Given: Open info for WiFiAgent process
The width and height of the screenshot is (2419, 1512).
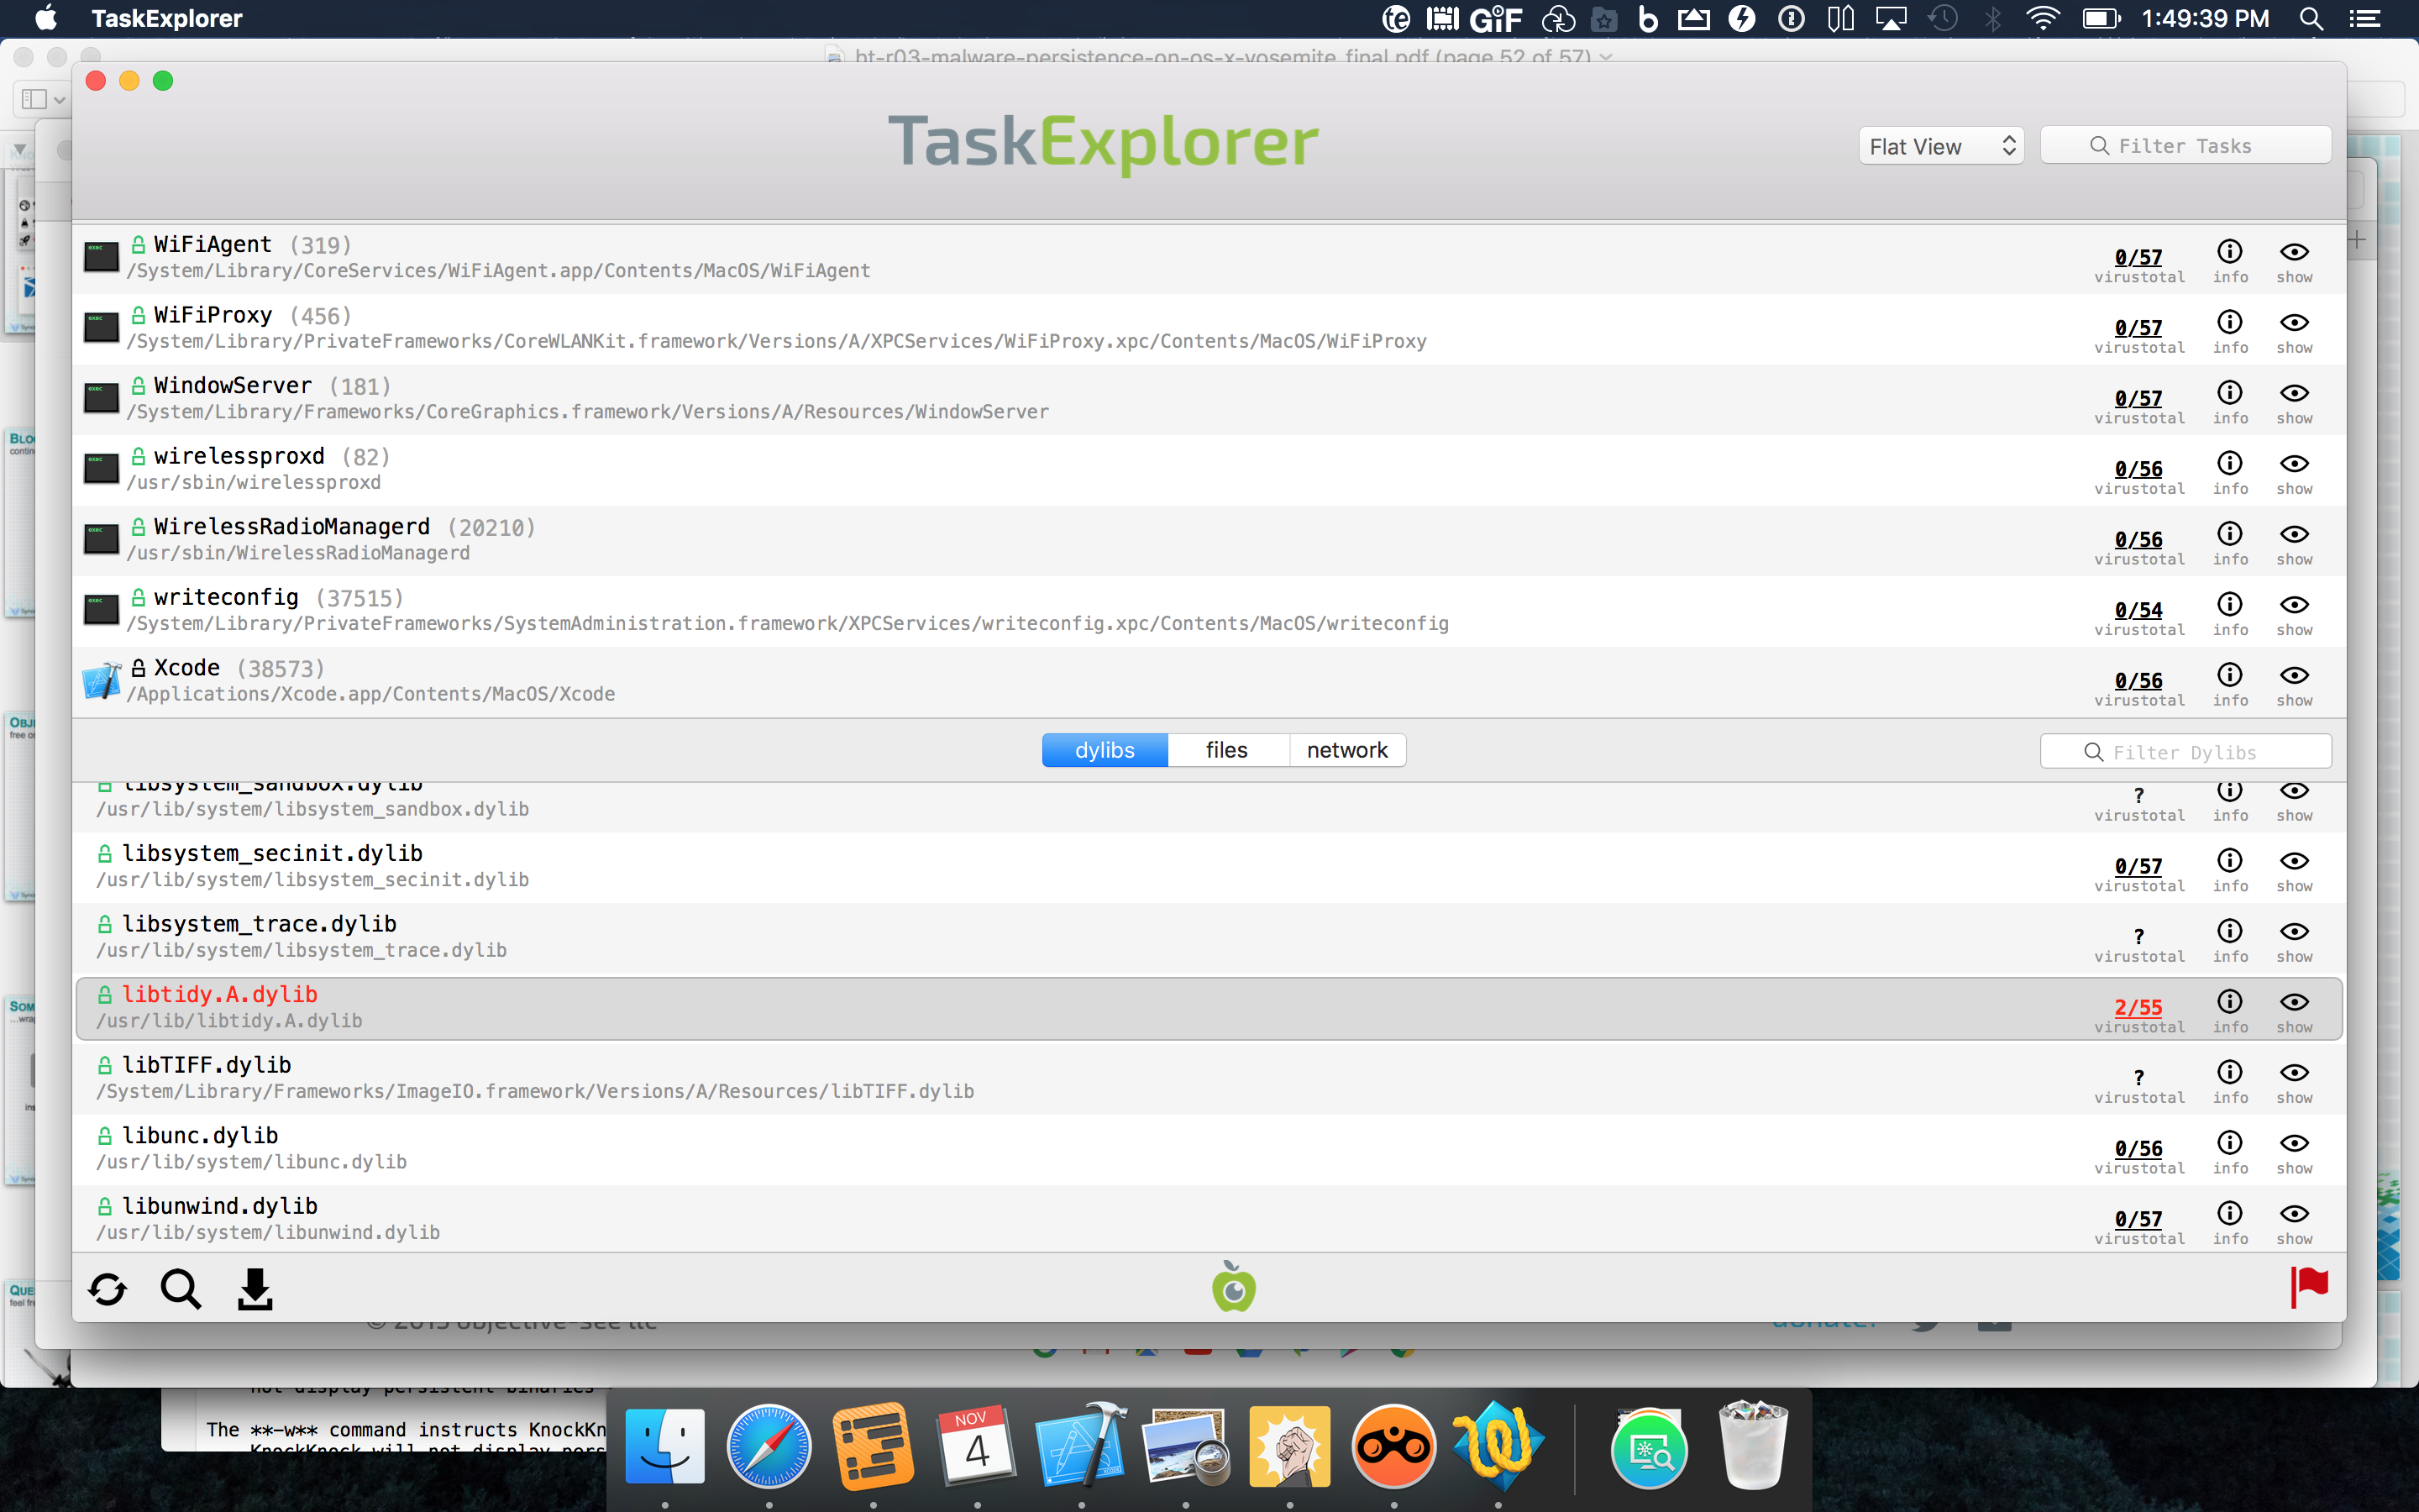Looking at the screenshot, I should click(2229, 253).
